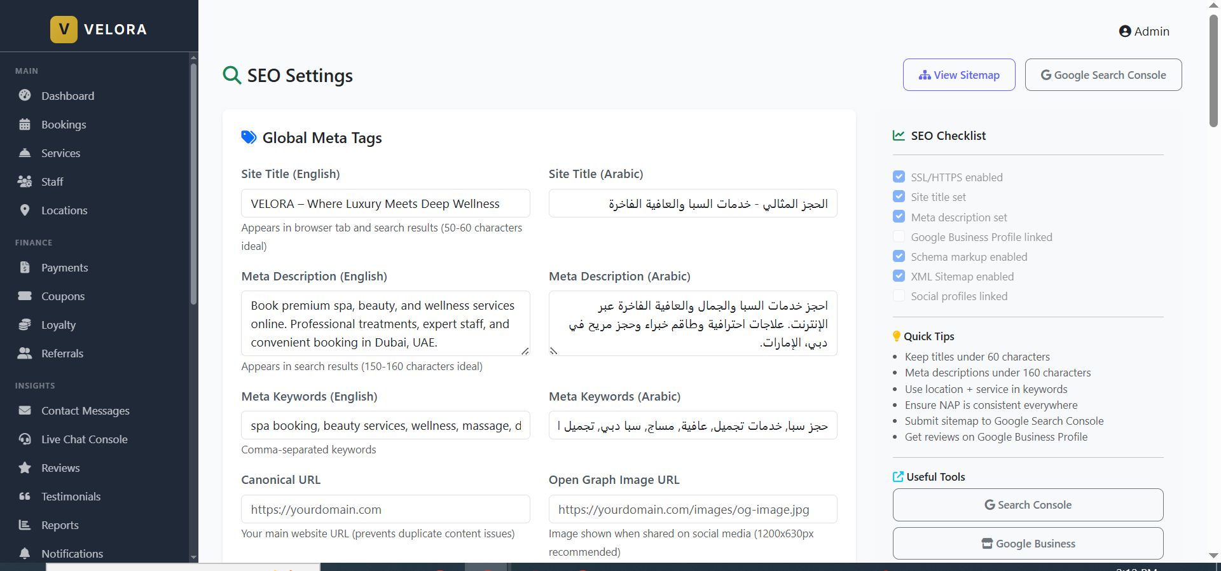Click the page scrollbar down arrow
This screenshot has width=1221, height=571.
(1213, 555)
